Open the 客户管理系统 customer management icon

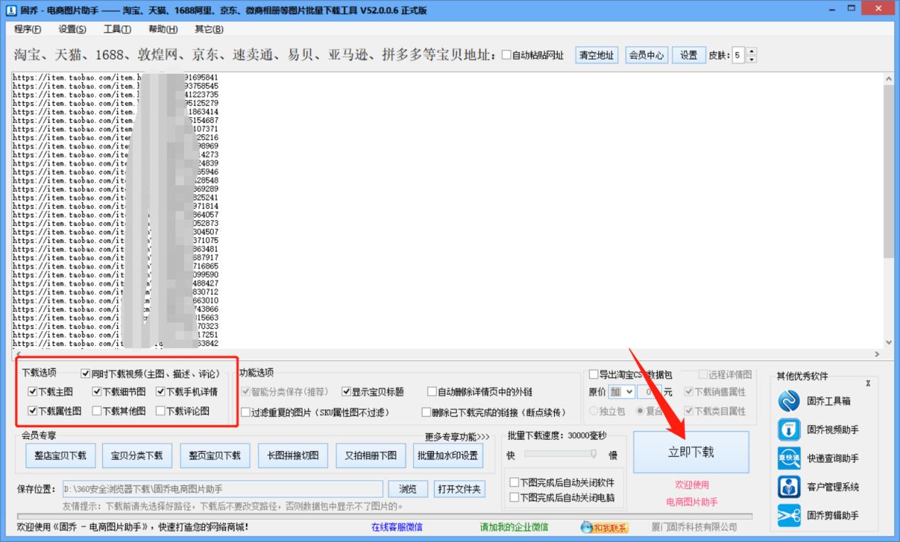point(788,487)
